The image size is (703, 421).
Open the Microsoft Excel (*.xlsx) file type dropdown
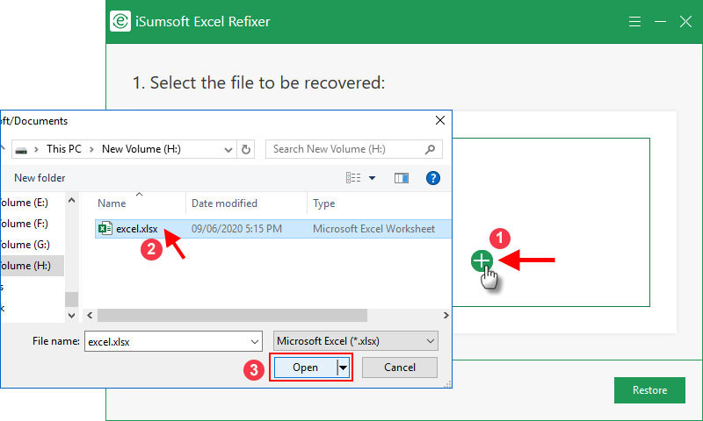[x=356, y=341]
